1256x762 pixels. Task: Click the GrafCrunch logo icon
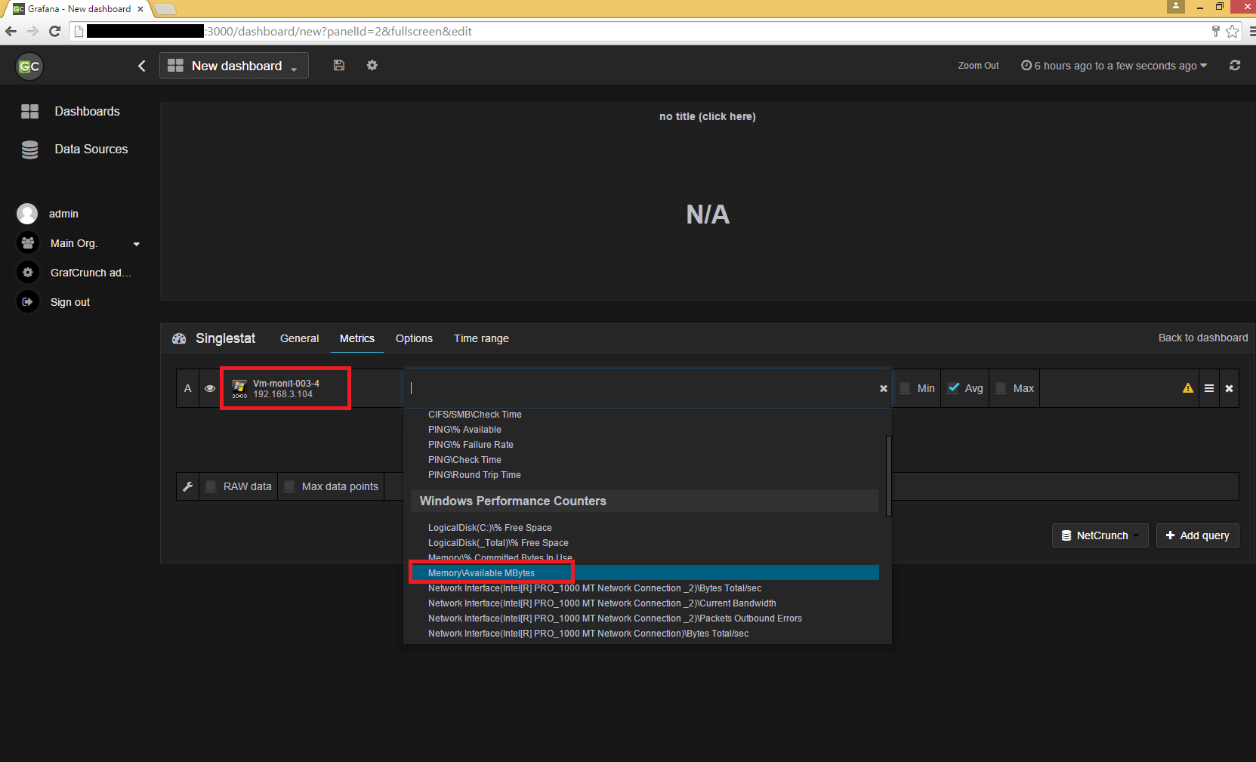coord(29,66)
